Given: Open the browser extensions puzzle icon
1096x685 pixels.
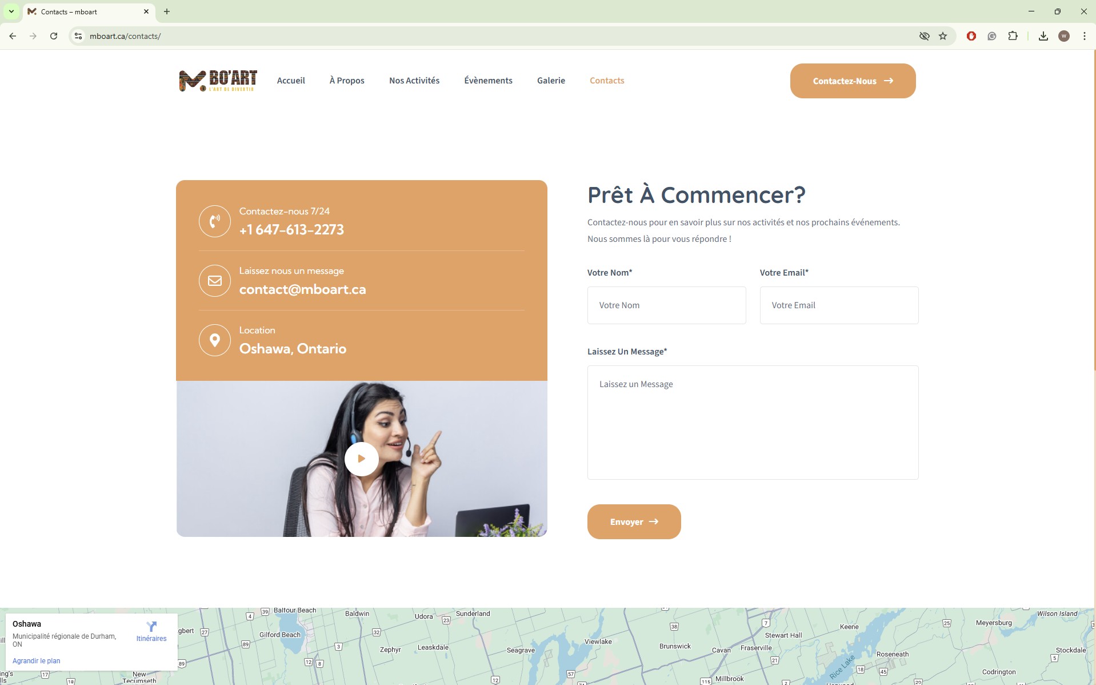Looking at the screenshot, I should click(x=1013, y=36).
